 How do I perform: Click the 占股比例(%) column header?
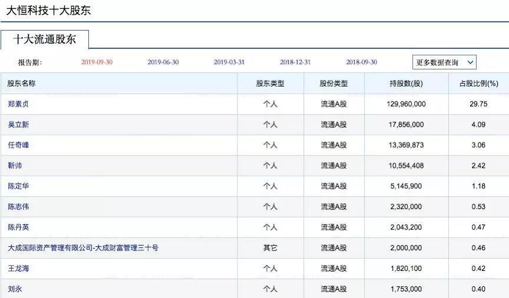(x=479, y=84)
